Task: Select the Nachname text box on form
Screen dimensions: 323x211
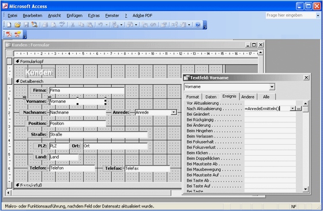Action: click(78, 112)
